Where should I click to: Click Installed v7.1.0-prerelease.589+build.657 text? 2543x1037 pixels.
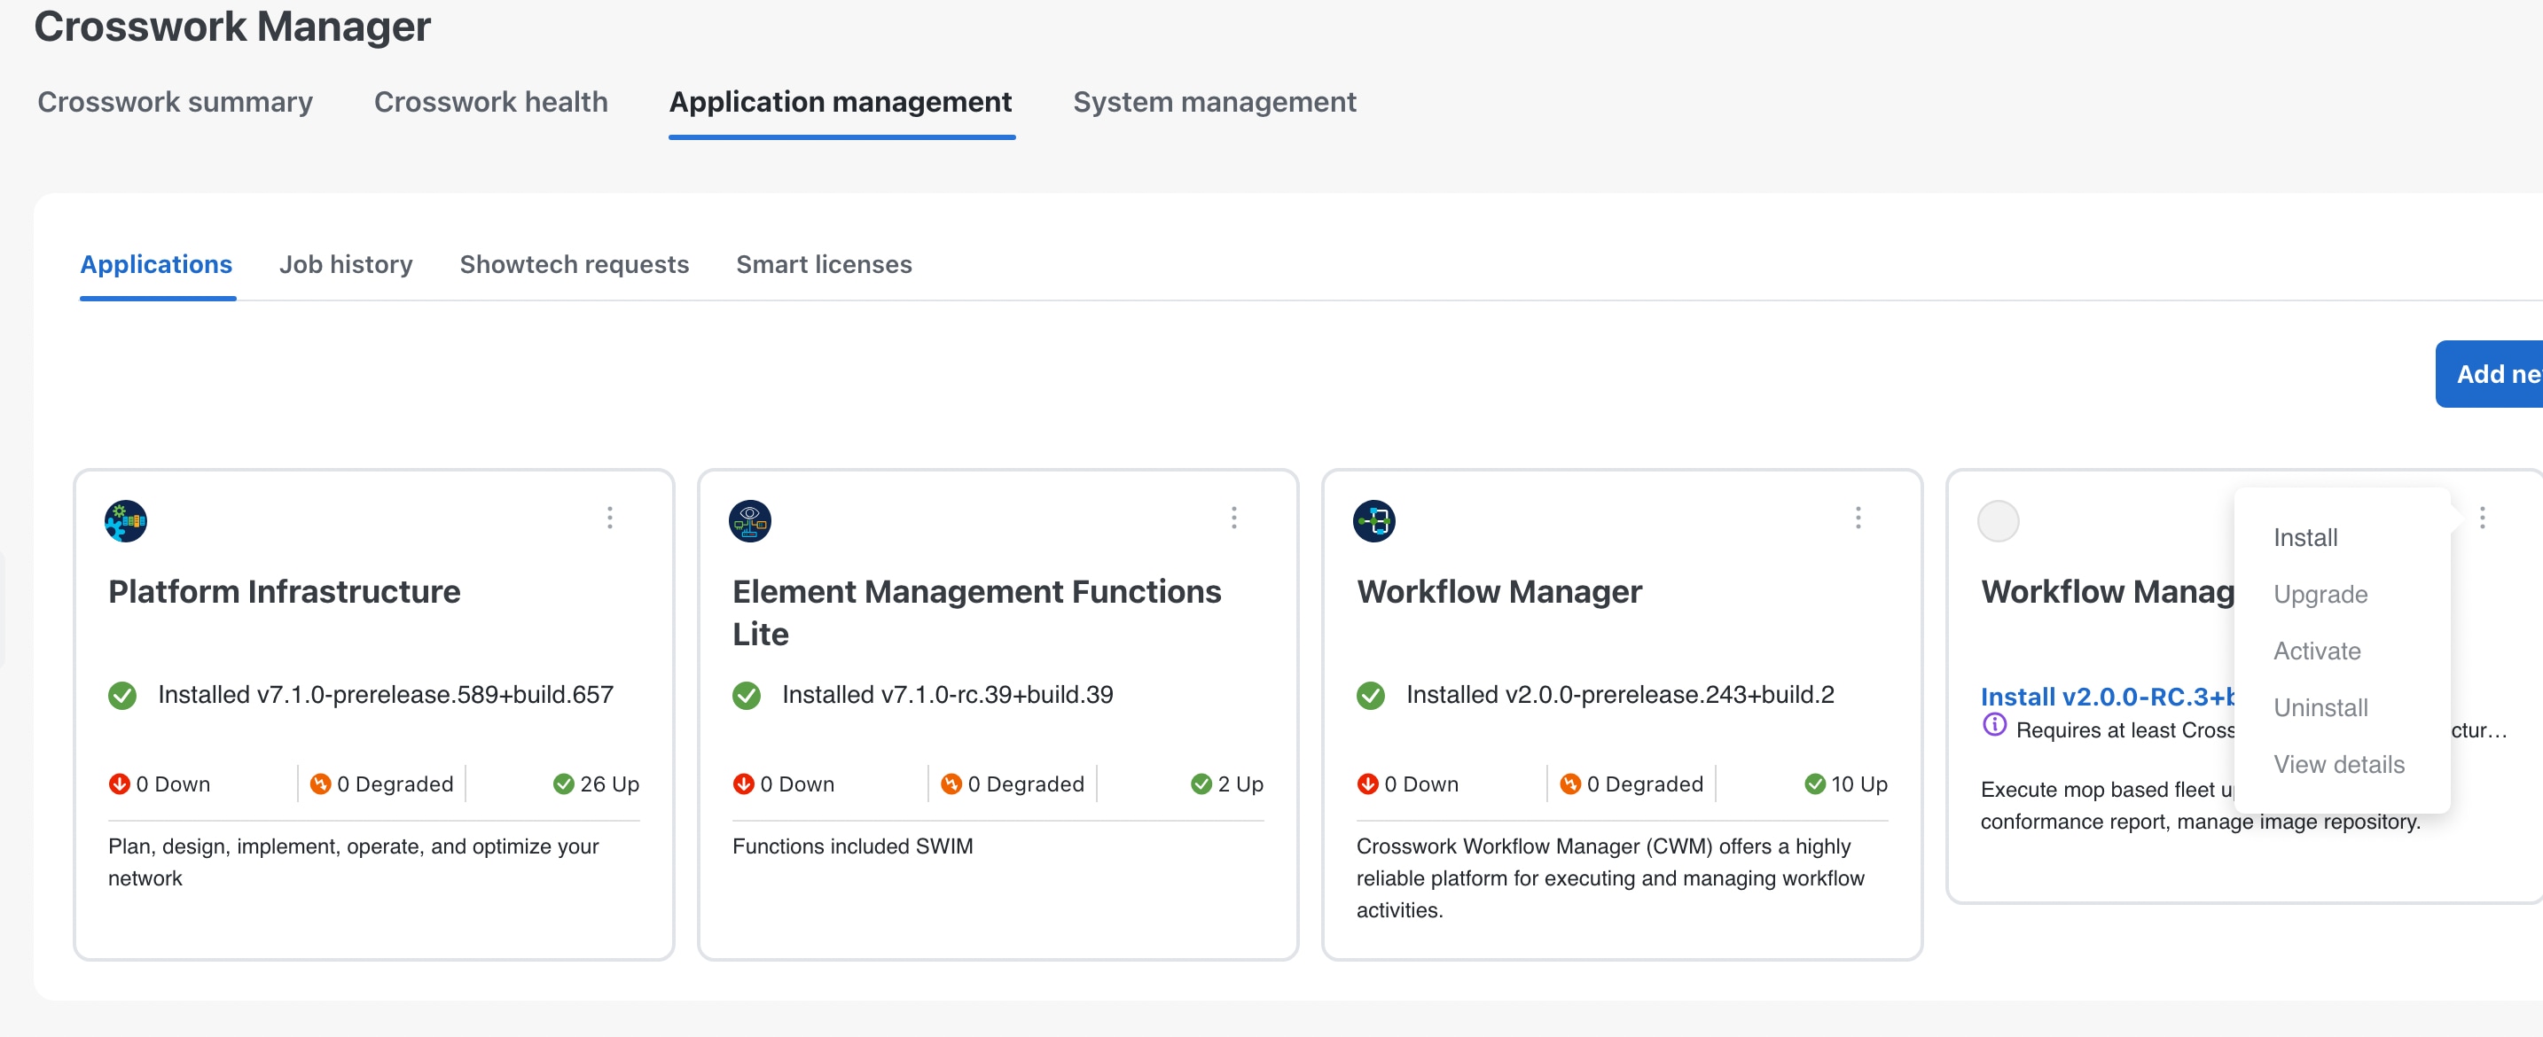(x=385, y=695)
